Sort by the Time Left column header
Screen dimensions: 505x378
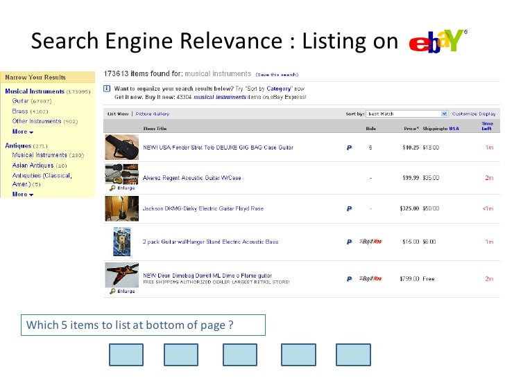[x=487, y=126]
